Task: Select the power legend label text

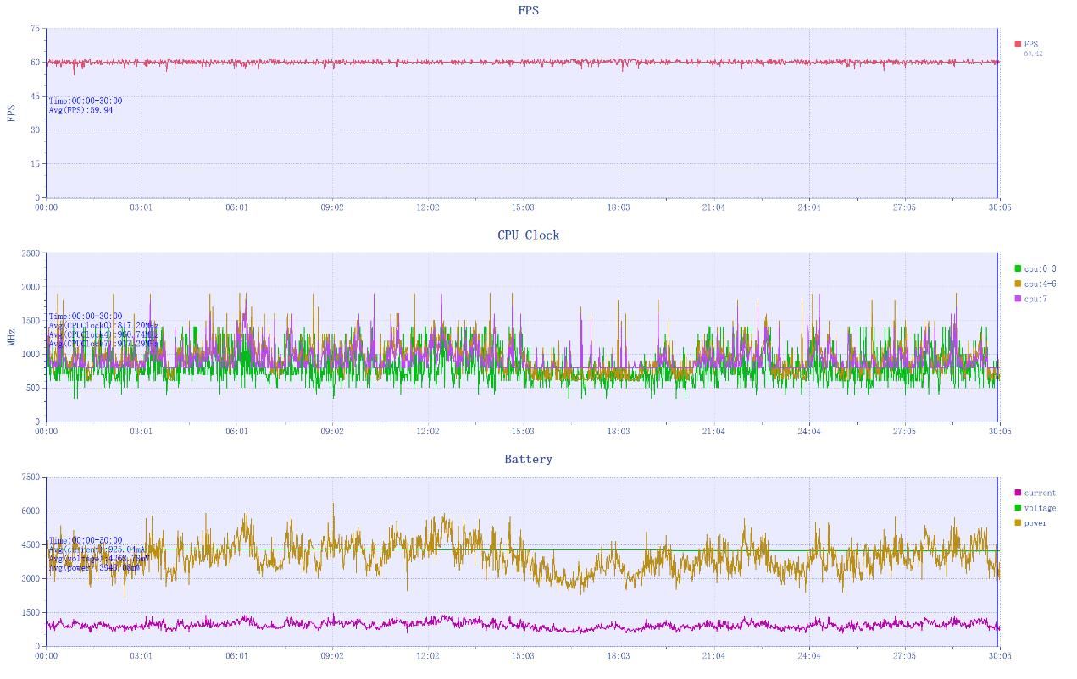Action: click(x=1035, y=523)
